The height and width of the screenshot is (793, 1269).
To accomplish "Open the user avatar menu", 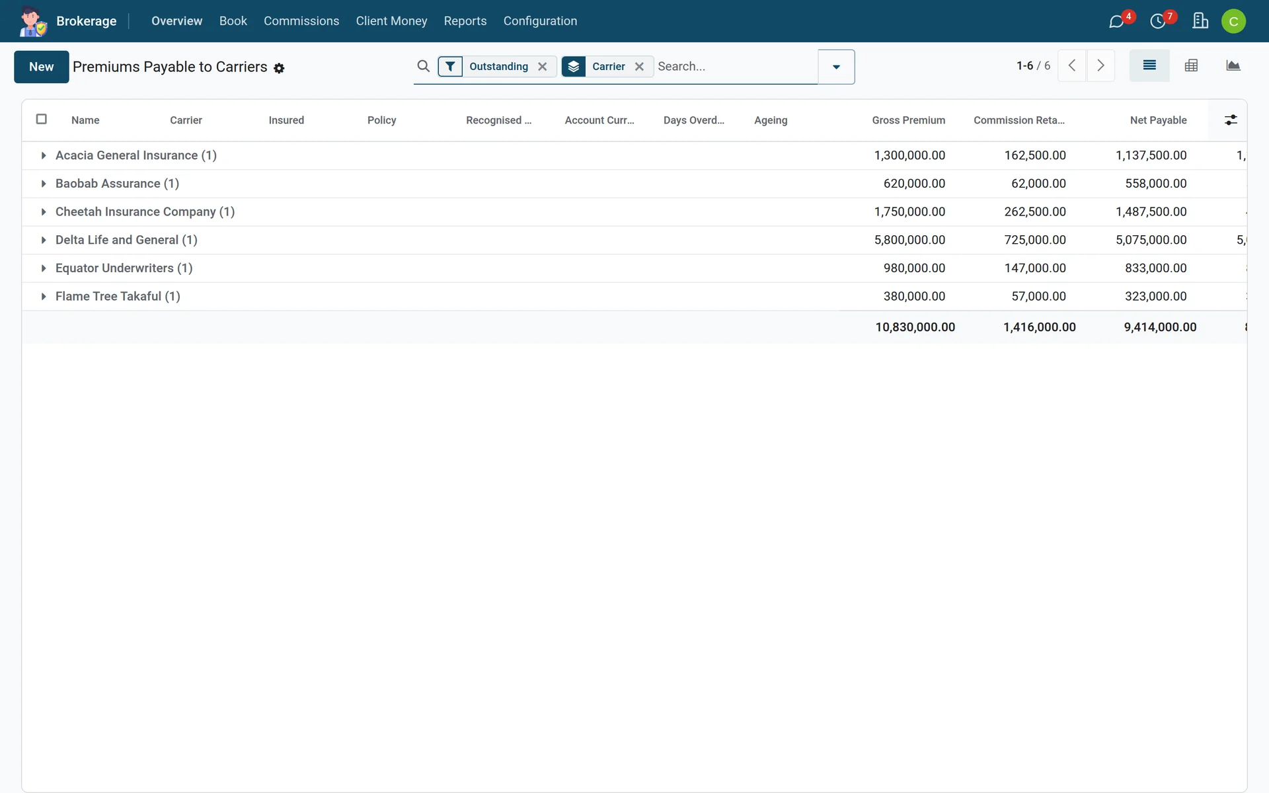I will click(x=1233, y=21).
